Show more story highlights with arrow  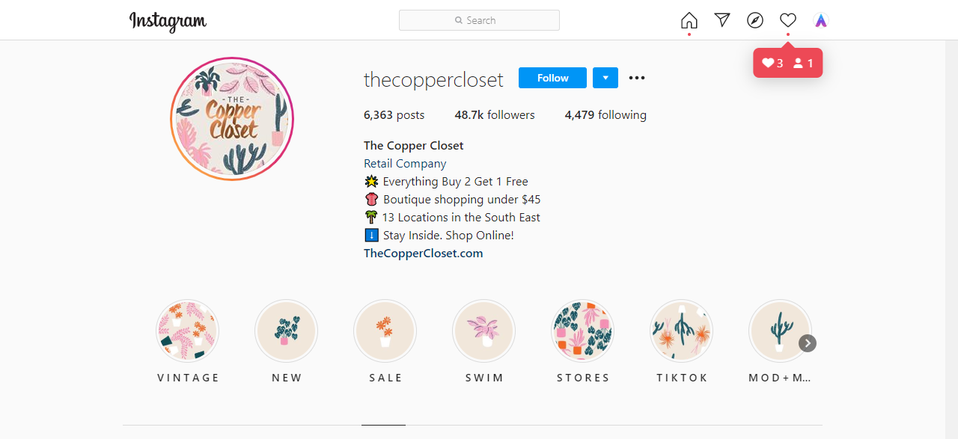pos(807,343)
